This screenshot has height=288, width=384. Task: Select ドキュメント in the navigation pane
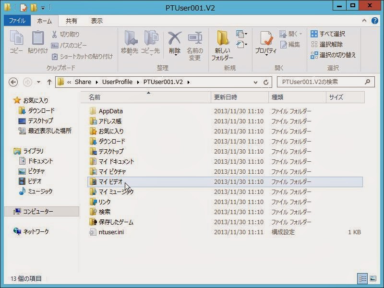click(x=36, y=161)
